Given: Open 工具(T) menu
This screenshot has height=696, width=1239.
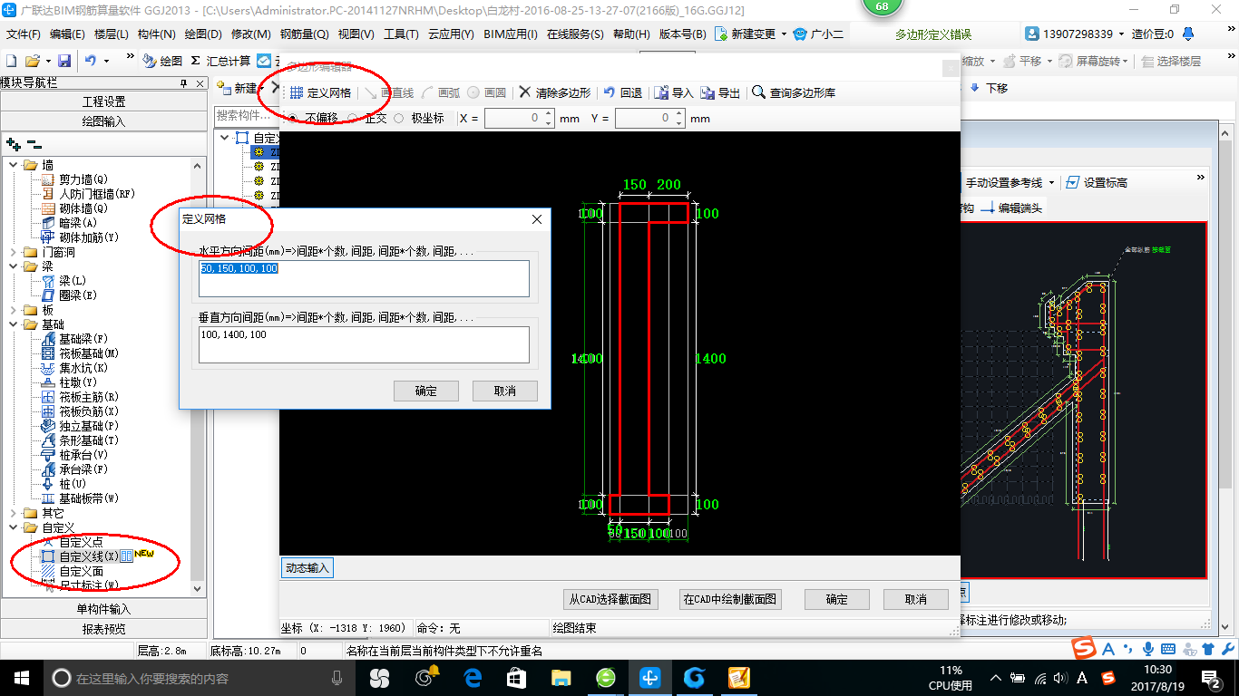Looking at the screenshot, I should (x=401, y=34).
